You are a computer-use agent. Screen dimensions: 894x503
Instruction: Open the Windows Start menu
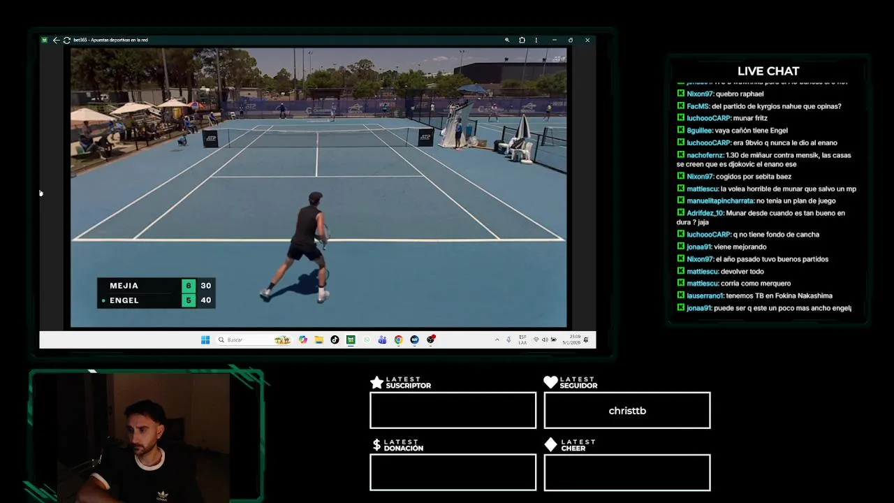(x=205, y=340)
